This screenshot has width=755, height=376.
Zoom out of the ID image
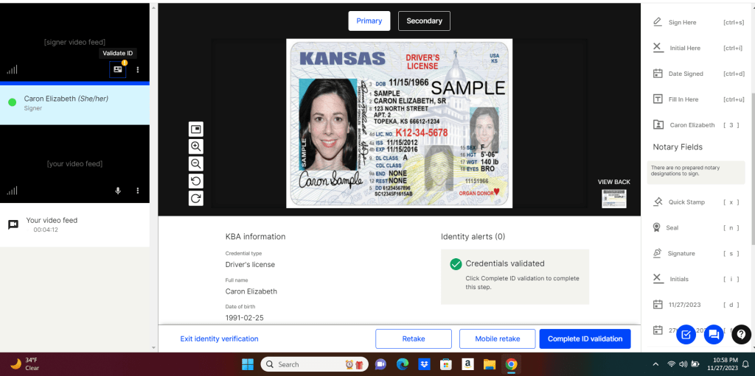click(196, 163)
